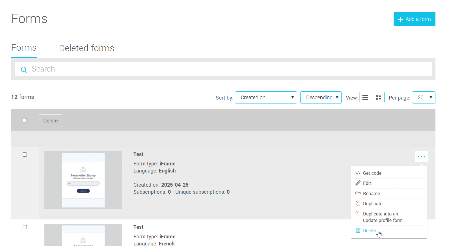This screenshot has height=246, width=451.
Task: Focus the Search input field
Action: (226, 69)
